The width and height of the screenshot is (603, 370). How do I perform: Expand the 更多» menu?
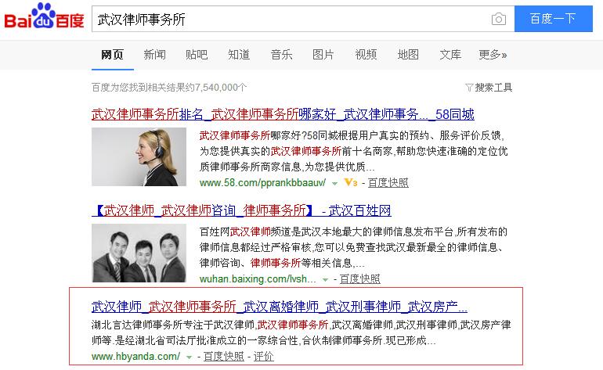493,55
